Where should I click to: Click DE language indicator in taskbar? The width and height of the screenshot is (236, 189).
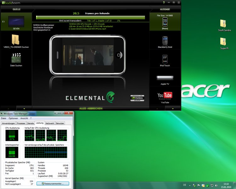[x=185, y=185]
